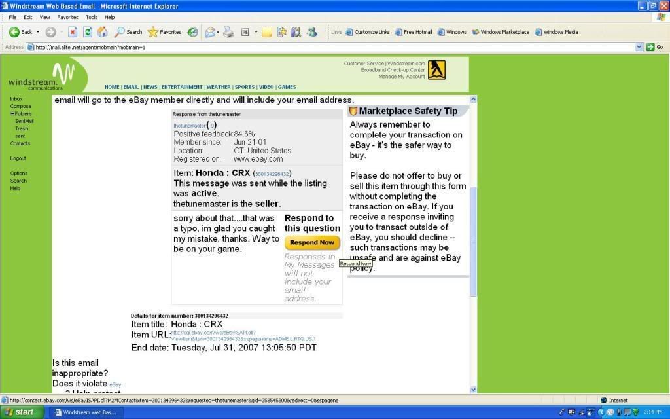Screen dimensions: 670x419
Task: Click the yellow Respond Now button
Action: coord(312,242)
